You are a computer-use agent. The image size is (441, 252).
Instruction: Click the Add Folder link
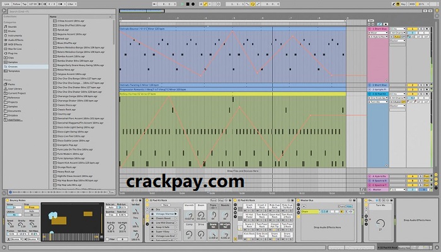[14, 120]
